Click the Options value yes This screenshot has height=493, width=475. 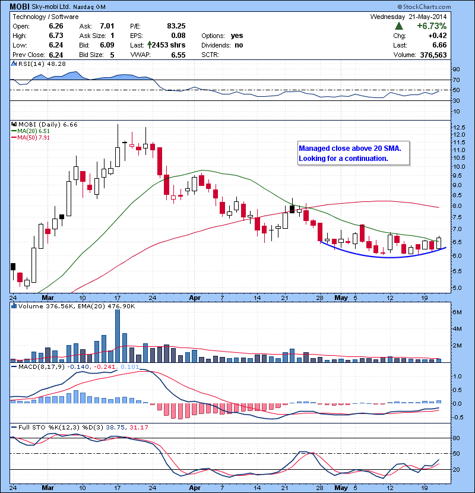tap(237, 36)
